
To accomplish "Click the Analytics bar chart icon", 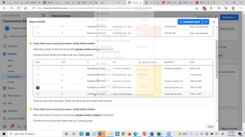I will coord(5,111).
